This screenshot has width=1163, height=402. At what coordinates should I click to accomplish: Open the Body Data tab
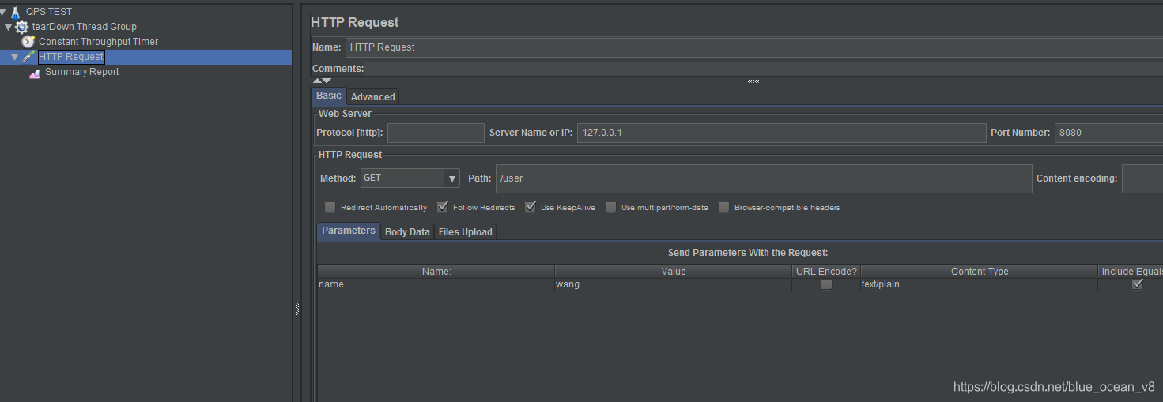(x=407, y=232)
